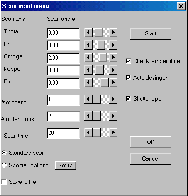Click Dx scrollbar left arrow

tap(88, 83)
